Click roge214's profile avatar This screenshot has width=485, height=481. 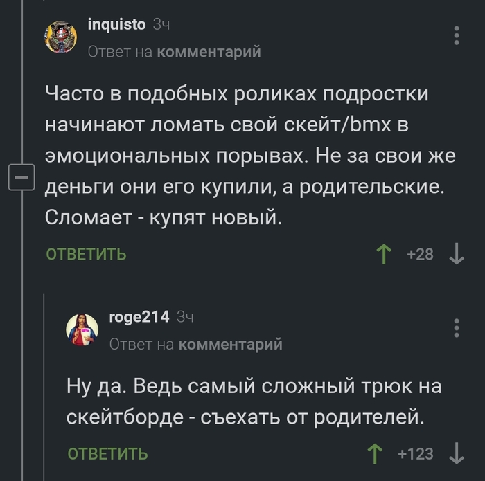(x=82, y=329)
